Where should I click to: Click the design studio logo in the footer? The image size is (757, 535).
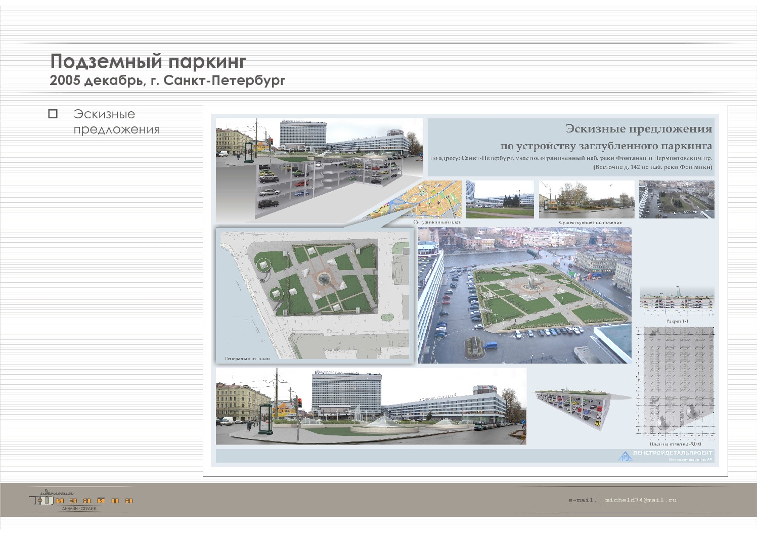[81, 500]
